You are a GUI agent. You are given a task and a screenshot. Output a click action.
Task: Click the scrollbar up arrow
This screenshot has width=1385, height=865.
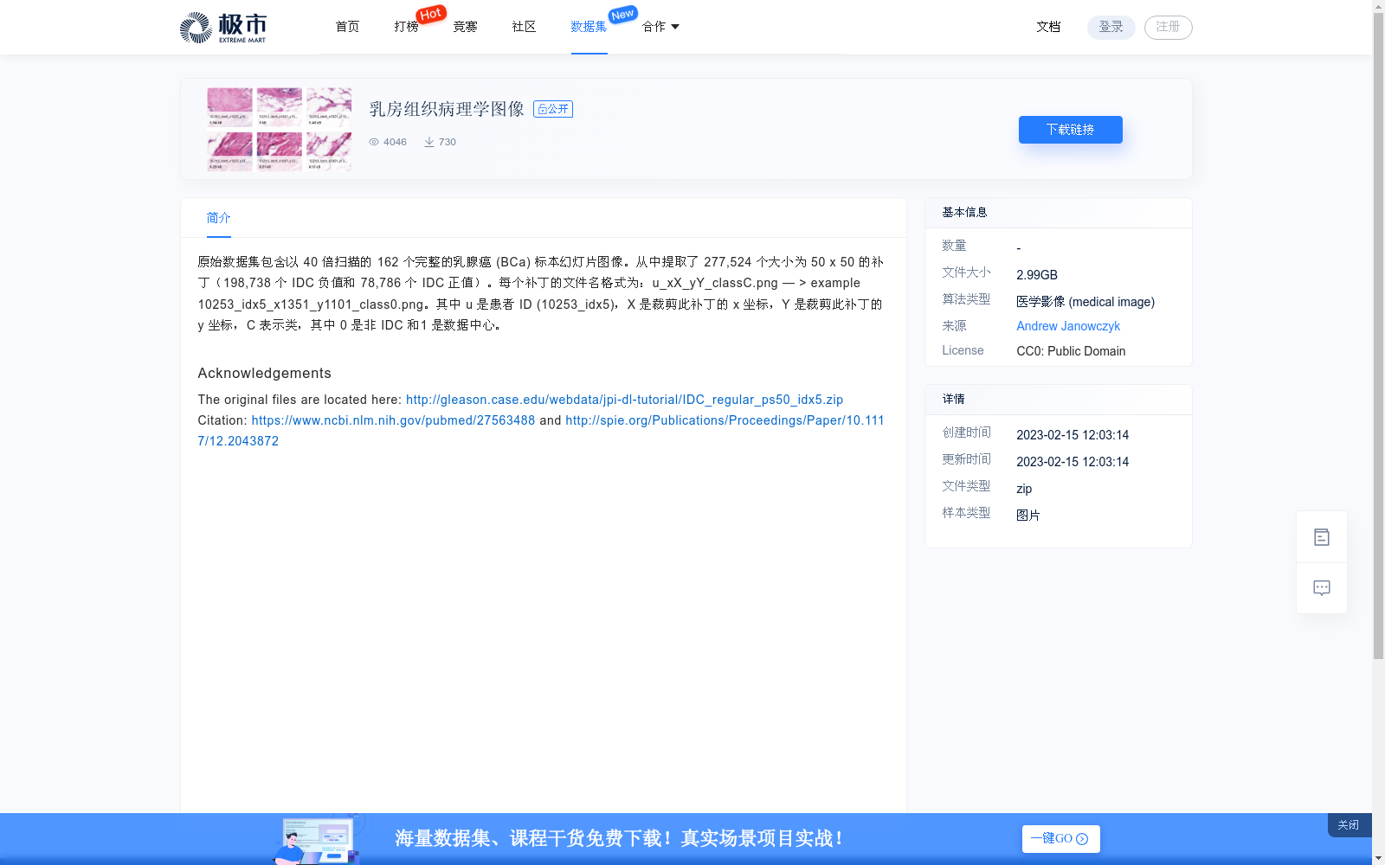1378,7
